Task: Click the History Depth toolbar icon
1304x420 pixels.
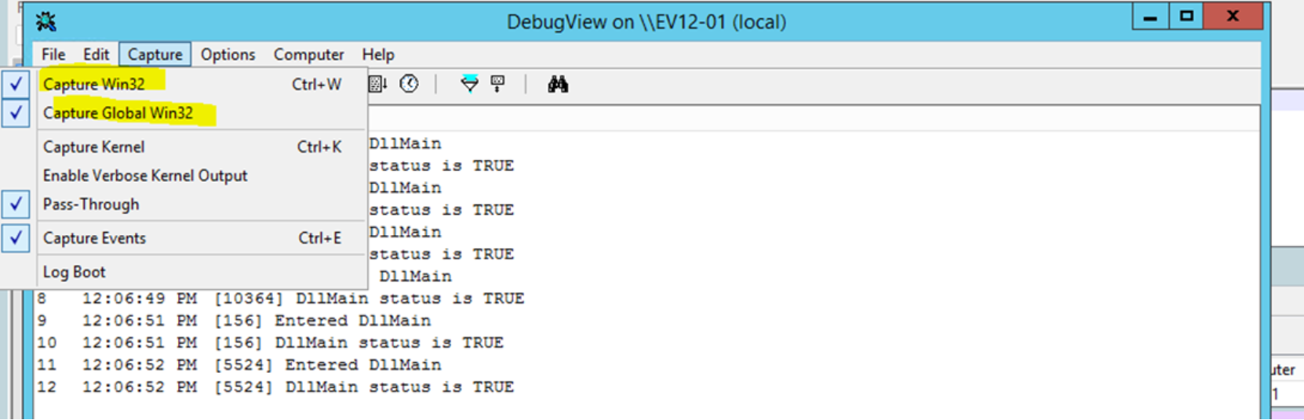Action: coord(497,84)
